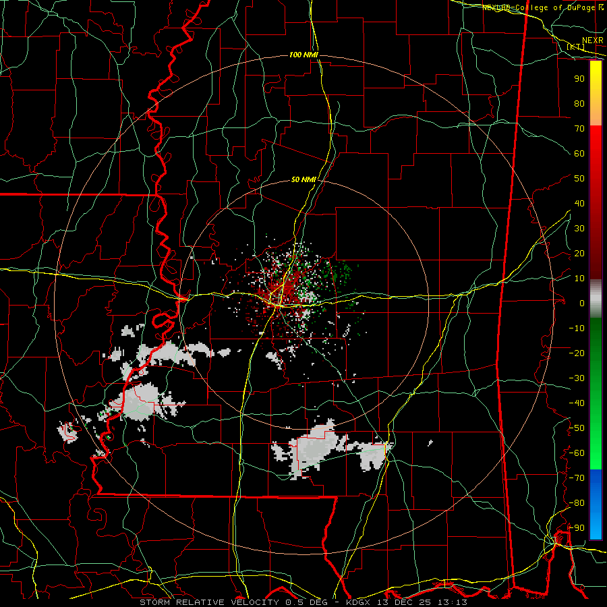Click the -30 value on velocity scale
This screenshot has height=607, width=607.
577,378
